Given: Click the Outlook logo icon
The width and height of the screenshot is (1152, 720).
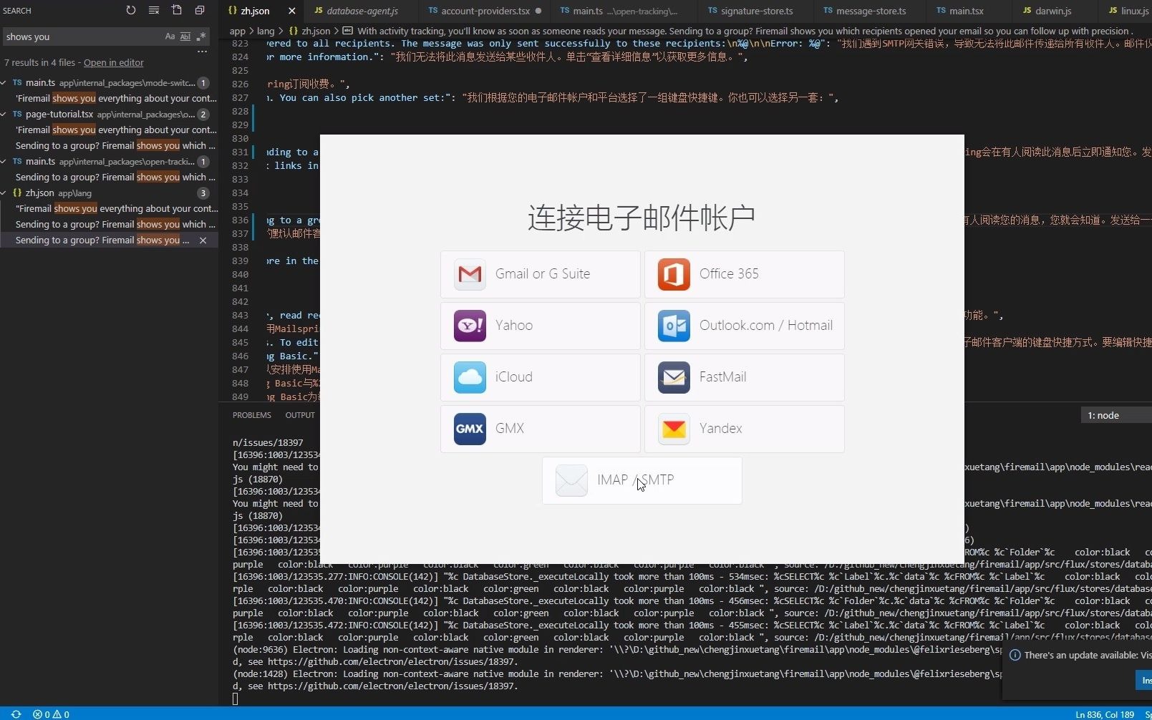Looking at the screenshot, I should point(674,326).
